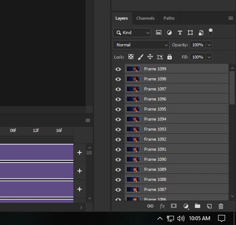The width and height of the screenshot is (236, 225).
Task: Lock all padlock icon
Action: 170,57
